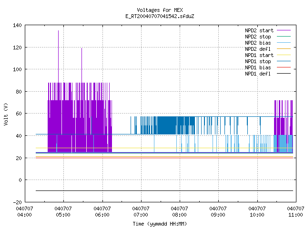Select the filename E_RT20040707041542.sfduZ subtitle
The image size is (305, 228).
(x=160, y=16)
